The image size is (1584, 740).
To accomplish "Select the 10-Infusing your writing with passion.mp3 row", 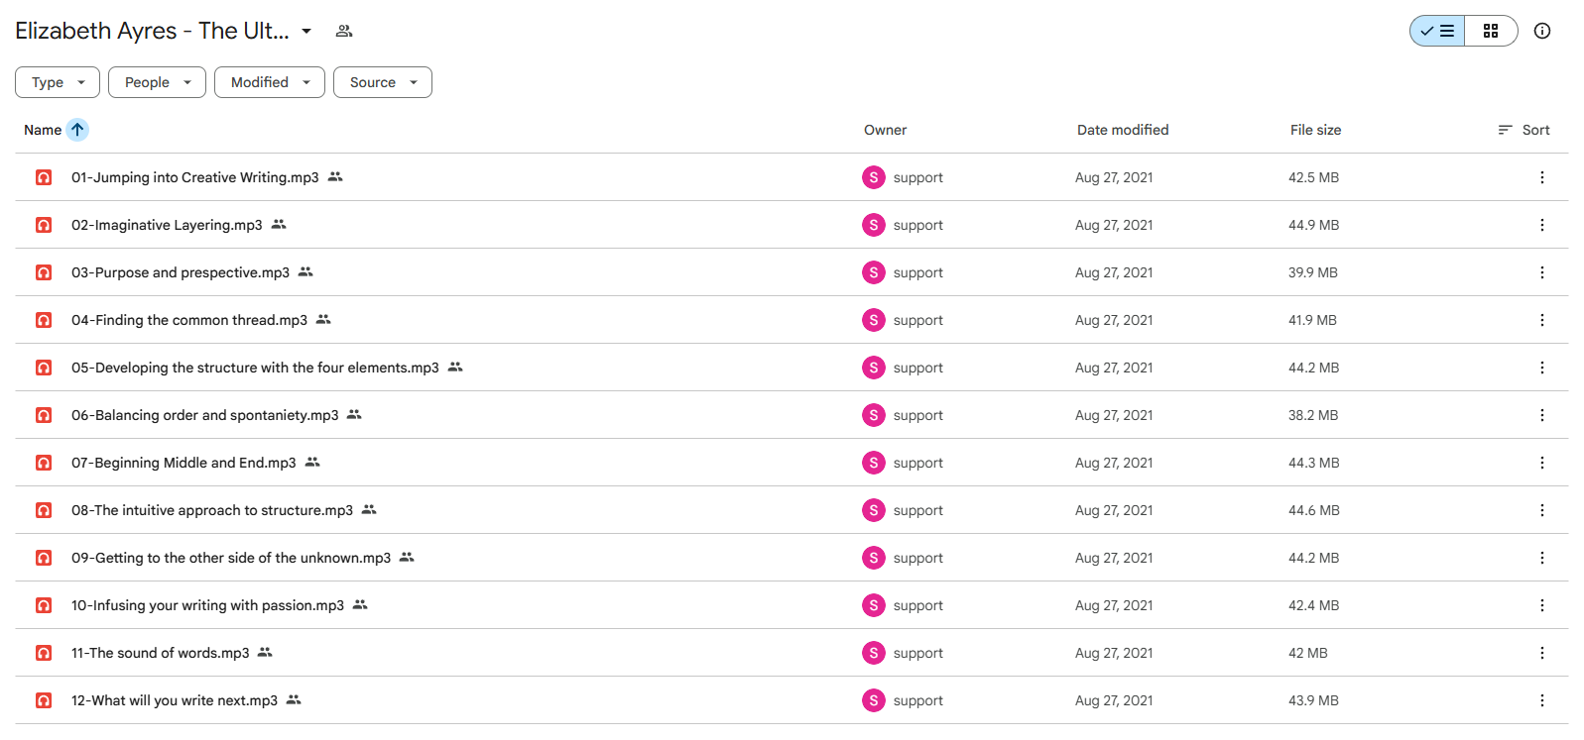I will click(x=792, y=605).
